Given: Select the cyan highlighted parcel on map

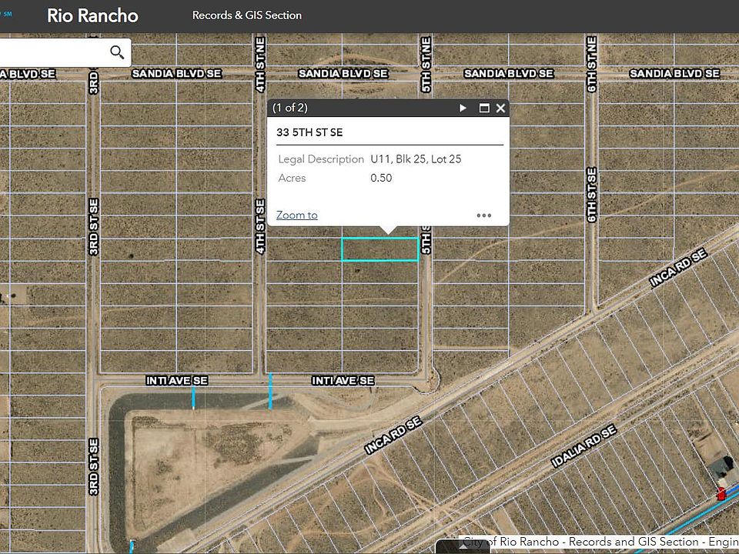Looking at the screenshot, I should pyautogui.click(x=380, y=249).
